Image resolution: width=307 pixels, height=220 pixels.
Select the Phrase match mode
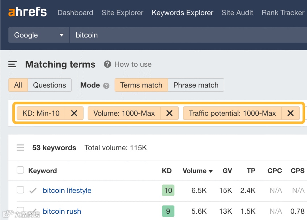click(x=196, y=85)
